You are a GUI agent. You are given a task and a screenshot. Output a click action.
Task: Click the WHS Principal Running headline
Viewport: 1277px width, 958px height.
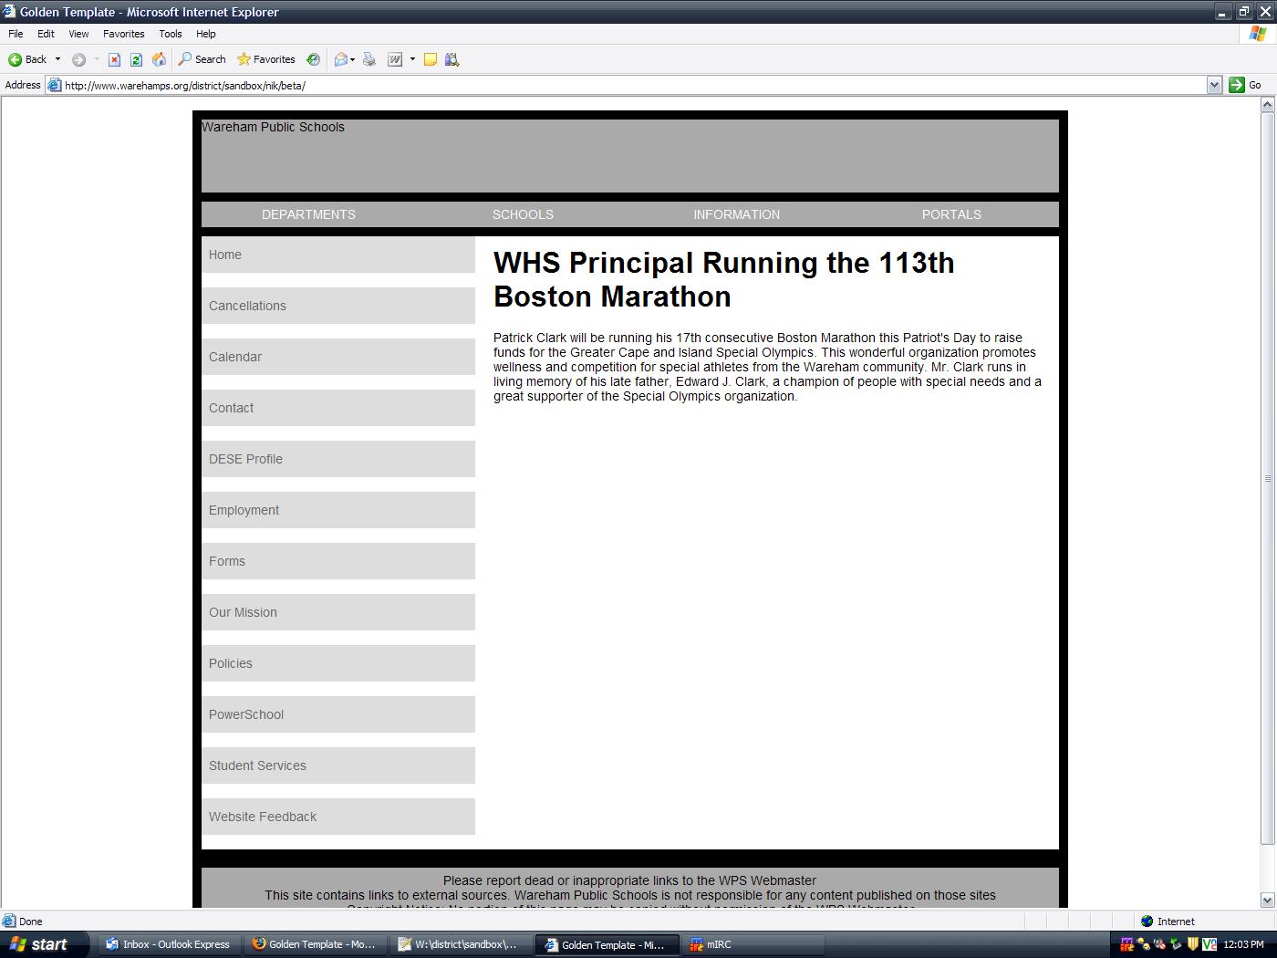724,279
